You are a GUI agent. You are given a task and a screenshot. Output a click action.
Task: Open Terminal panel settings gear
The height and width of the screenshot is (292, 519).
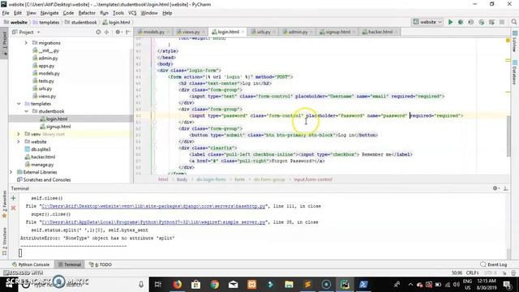495,188
